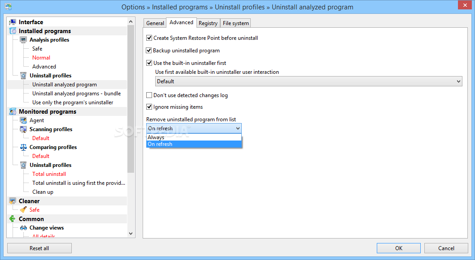Image resolution: width=475 pixels, height=260 pixels.
Task: Toggle Use the built-in uninstaller first
Action: [149, 63]
